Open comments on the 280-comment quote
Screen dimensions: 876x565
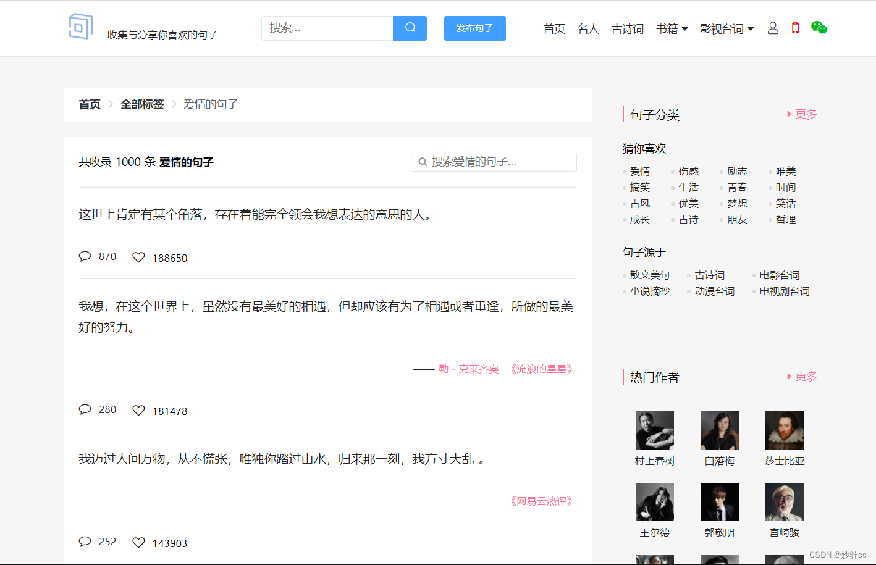point(85,409)
